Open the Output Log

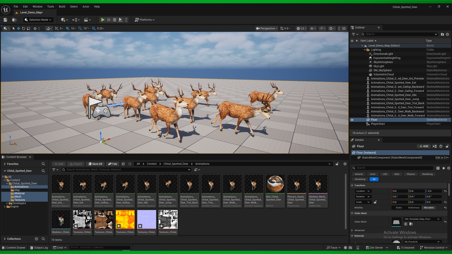click(38, 248)
